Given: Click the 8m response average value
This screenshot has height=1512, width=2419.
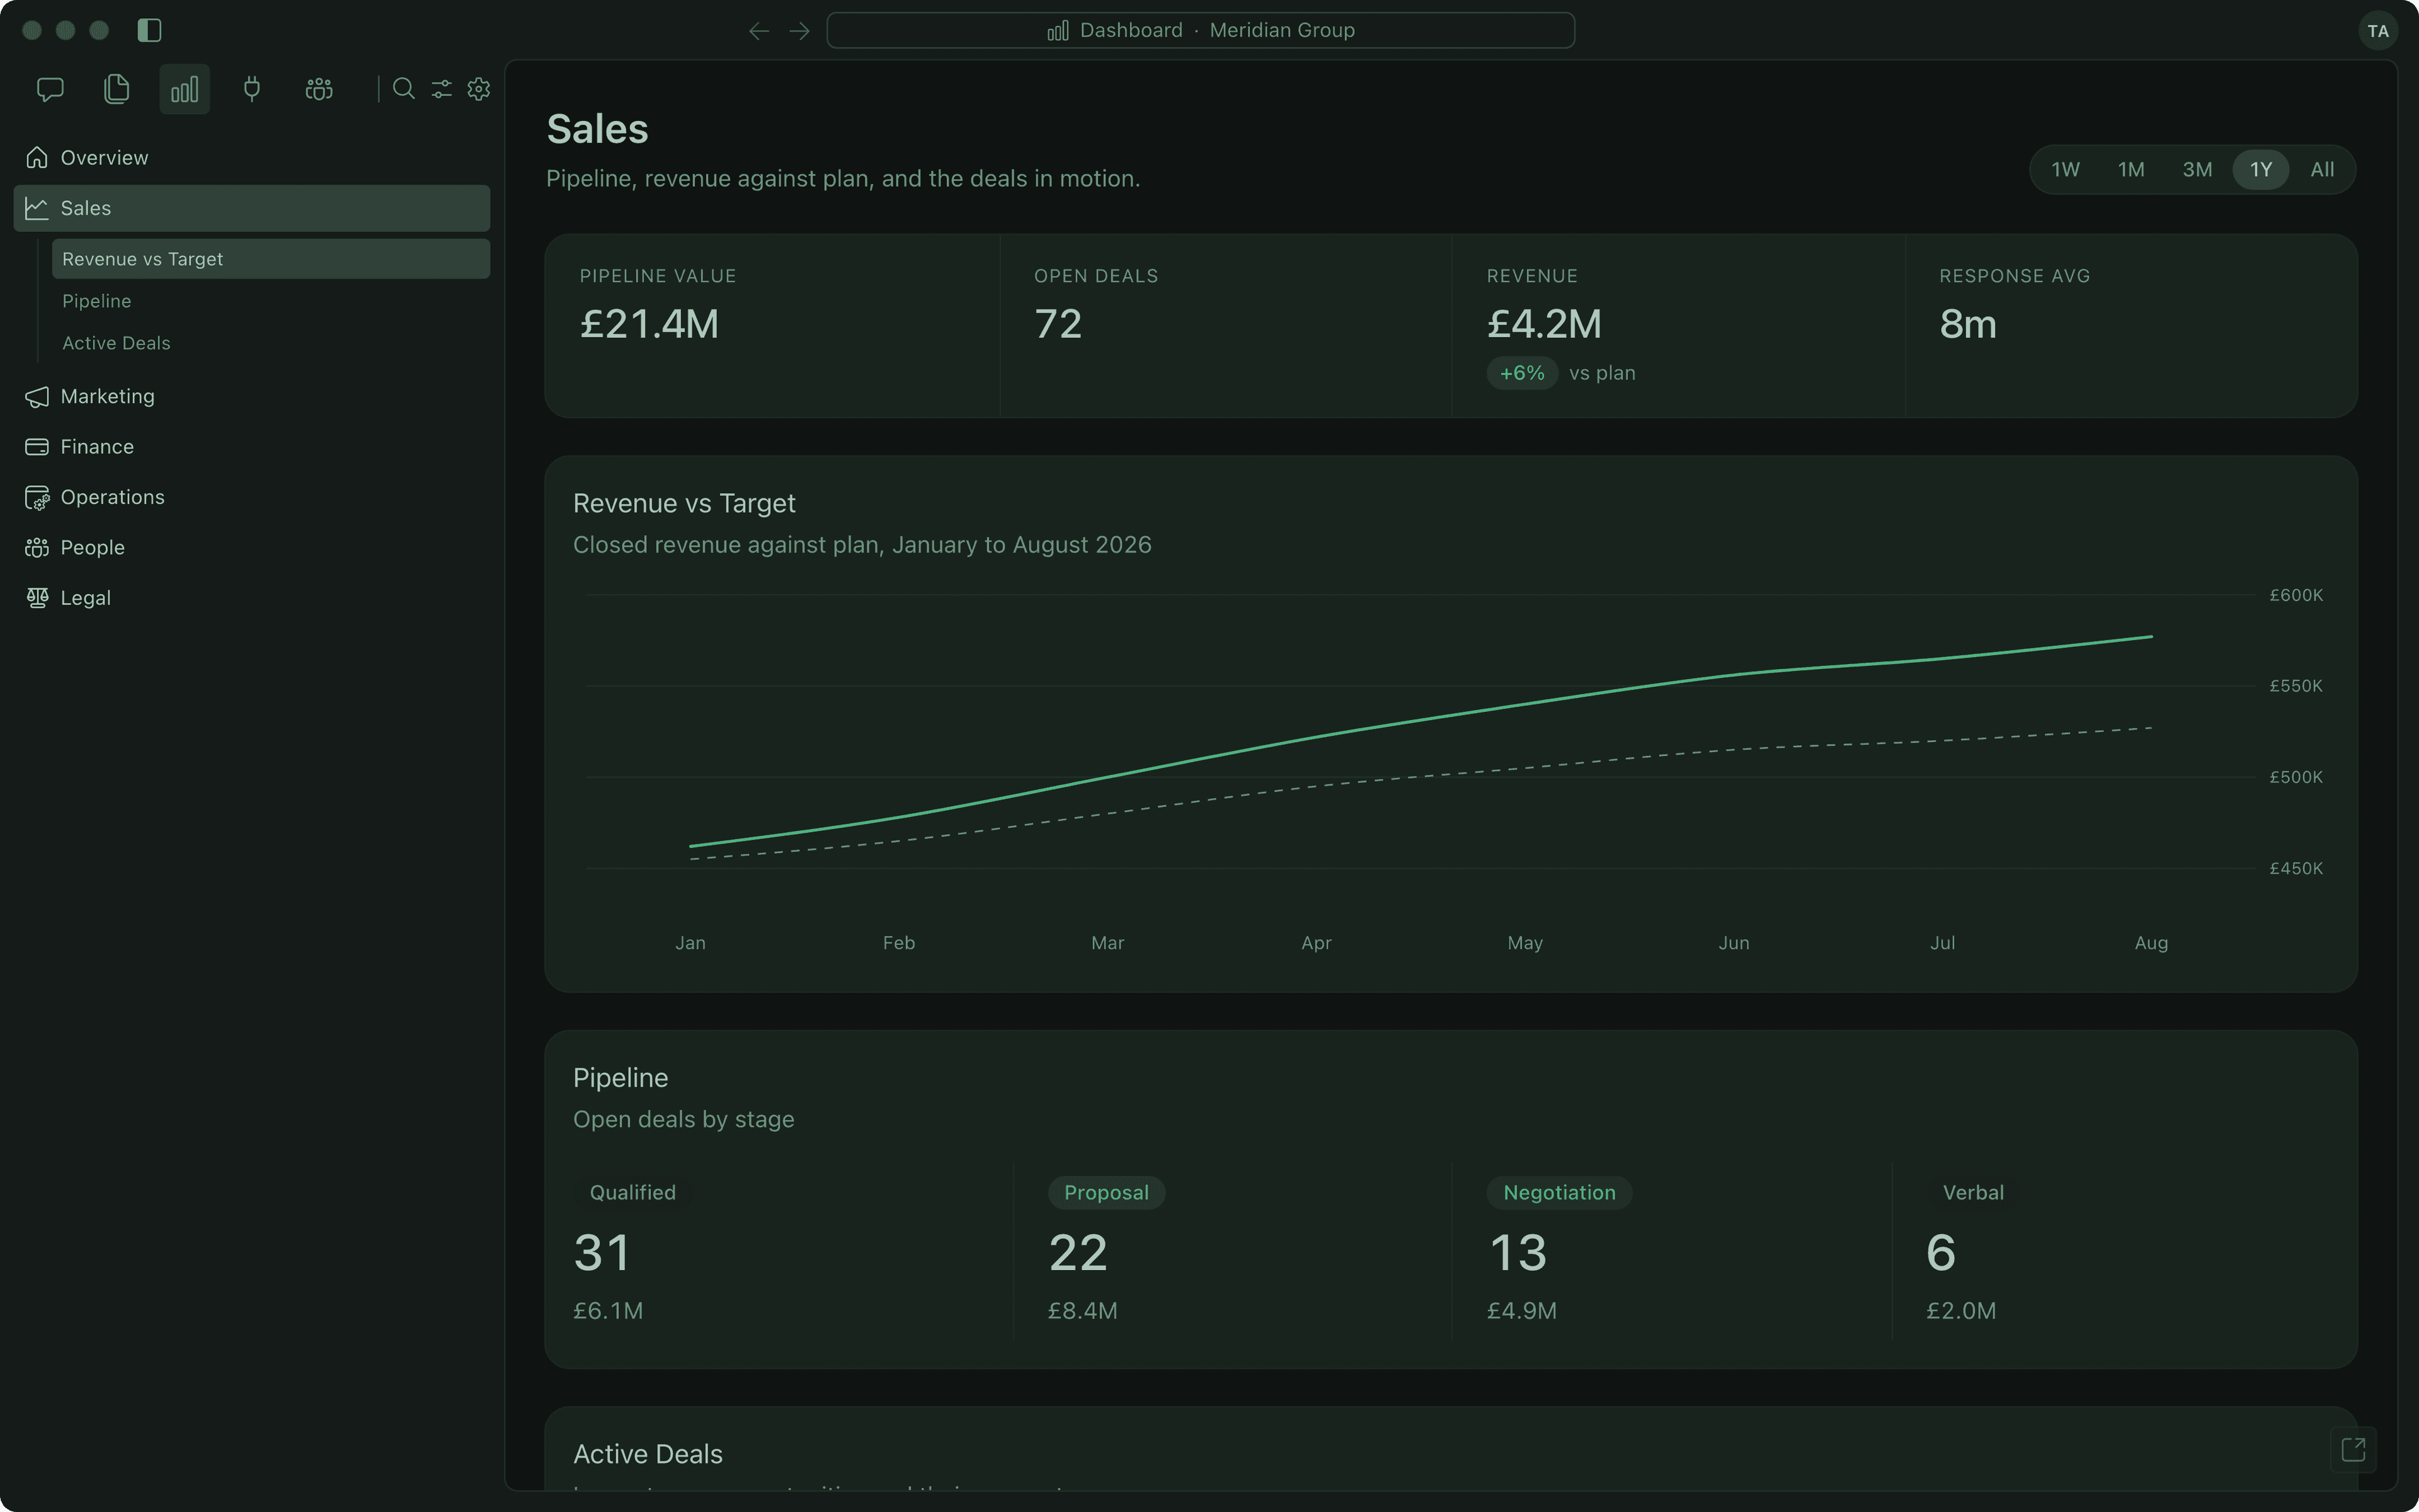Looking at the screenshot, I should (x=1968, y=324).
